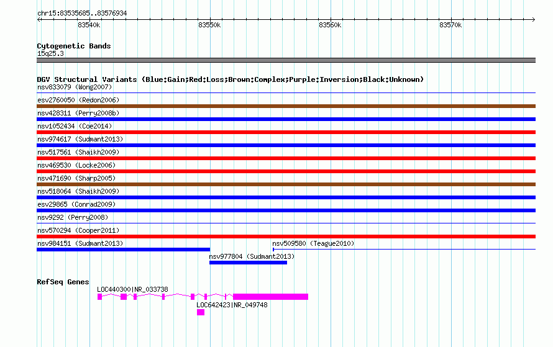Image resolution: width=553 pixels, height=347 pixels.
Task: Click the Cytogenetic Bands track title
Action: pos(74,46)
